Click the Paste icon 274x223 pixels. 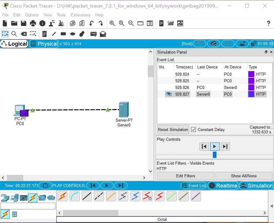click(82, 23)
